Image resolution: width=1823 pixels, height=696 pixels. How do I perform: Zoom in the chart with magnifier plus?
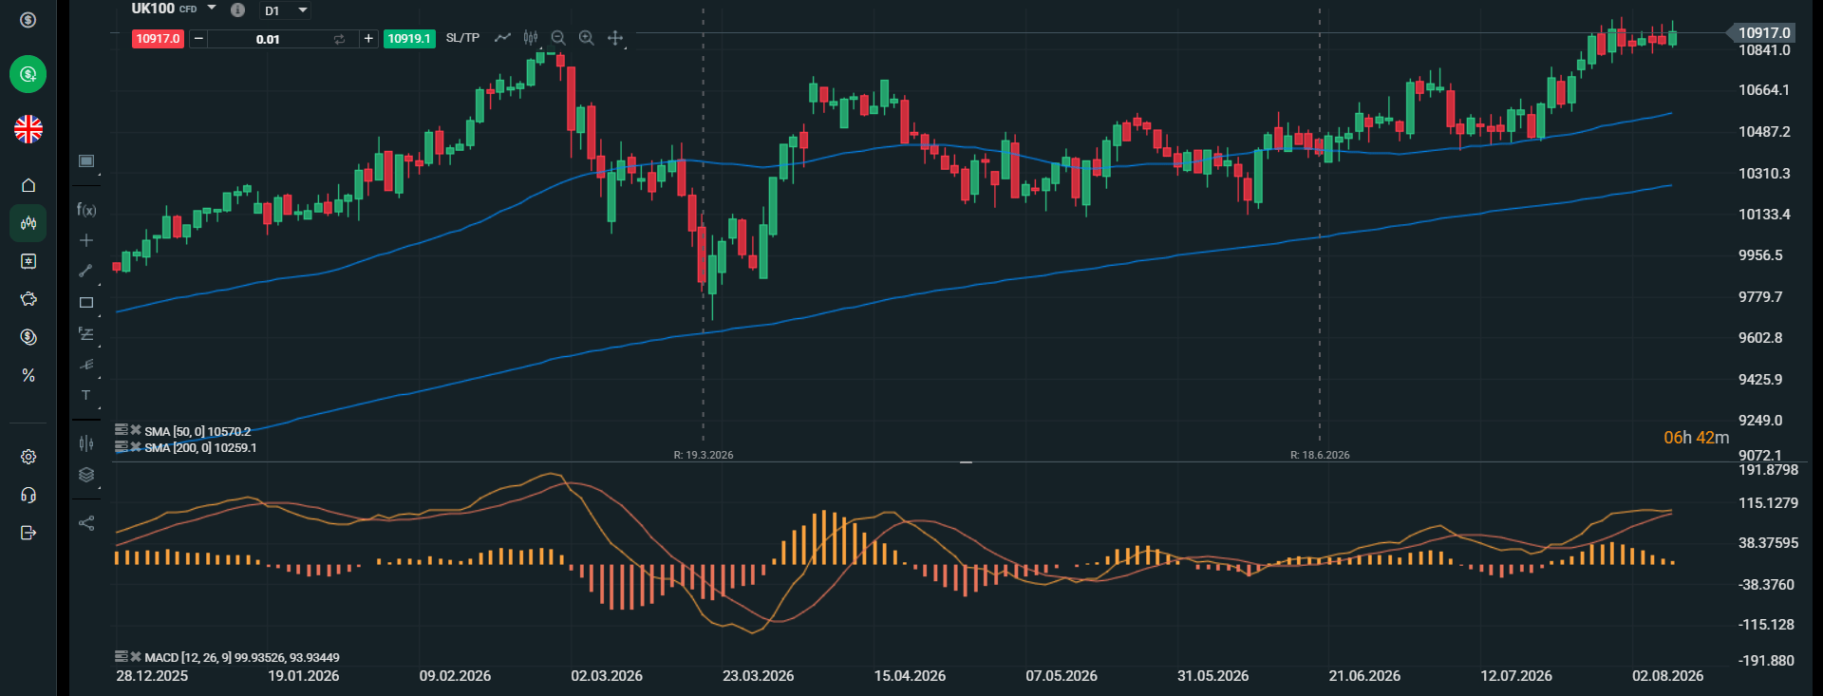tap(587, 38)
